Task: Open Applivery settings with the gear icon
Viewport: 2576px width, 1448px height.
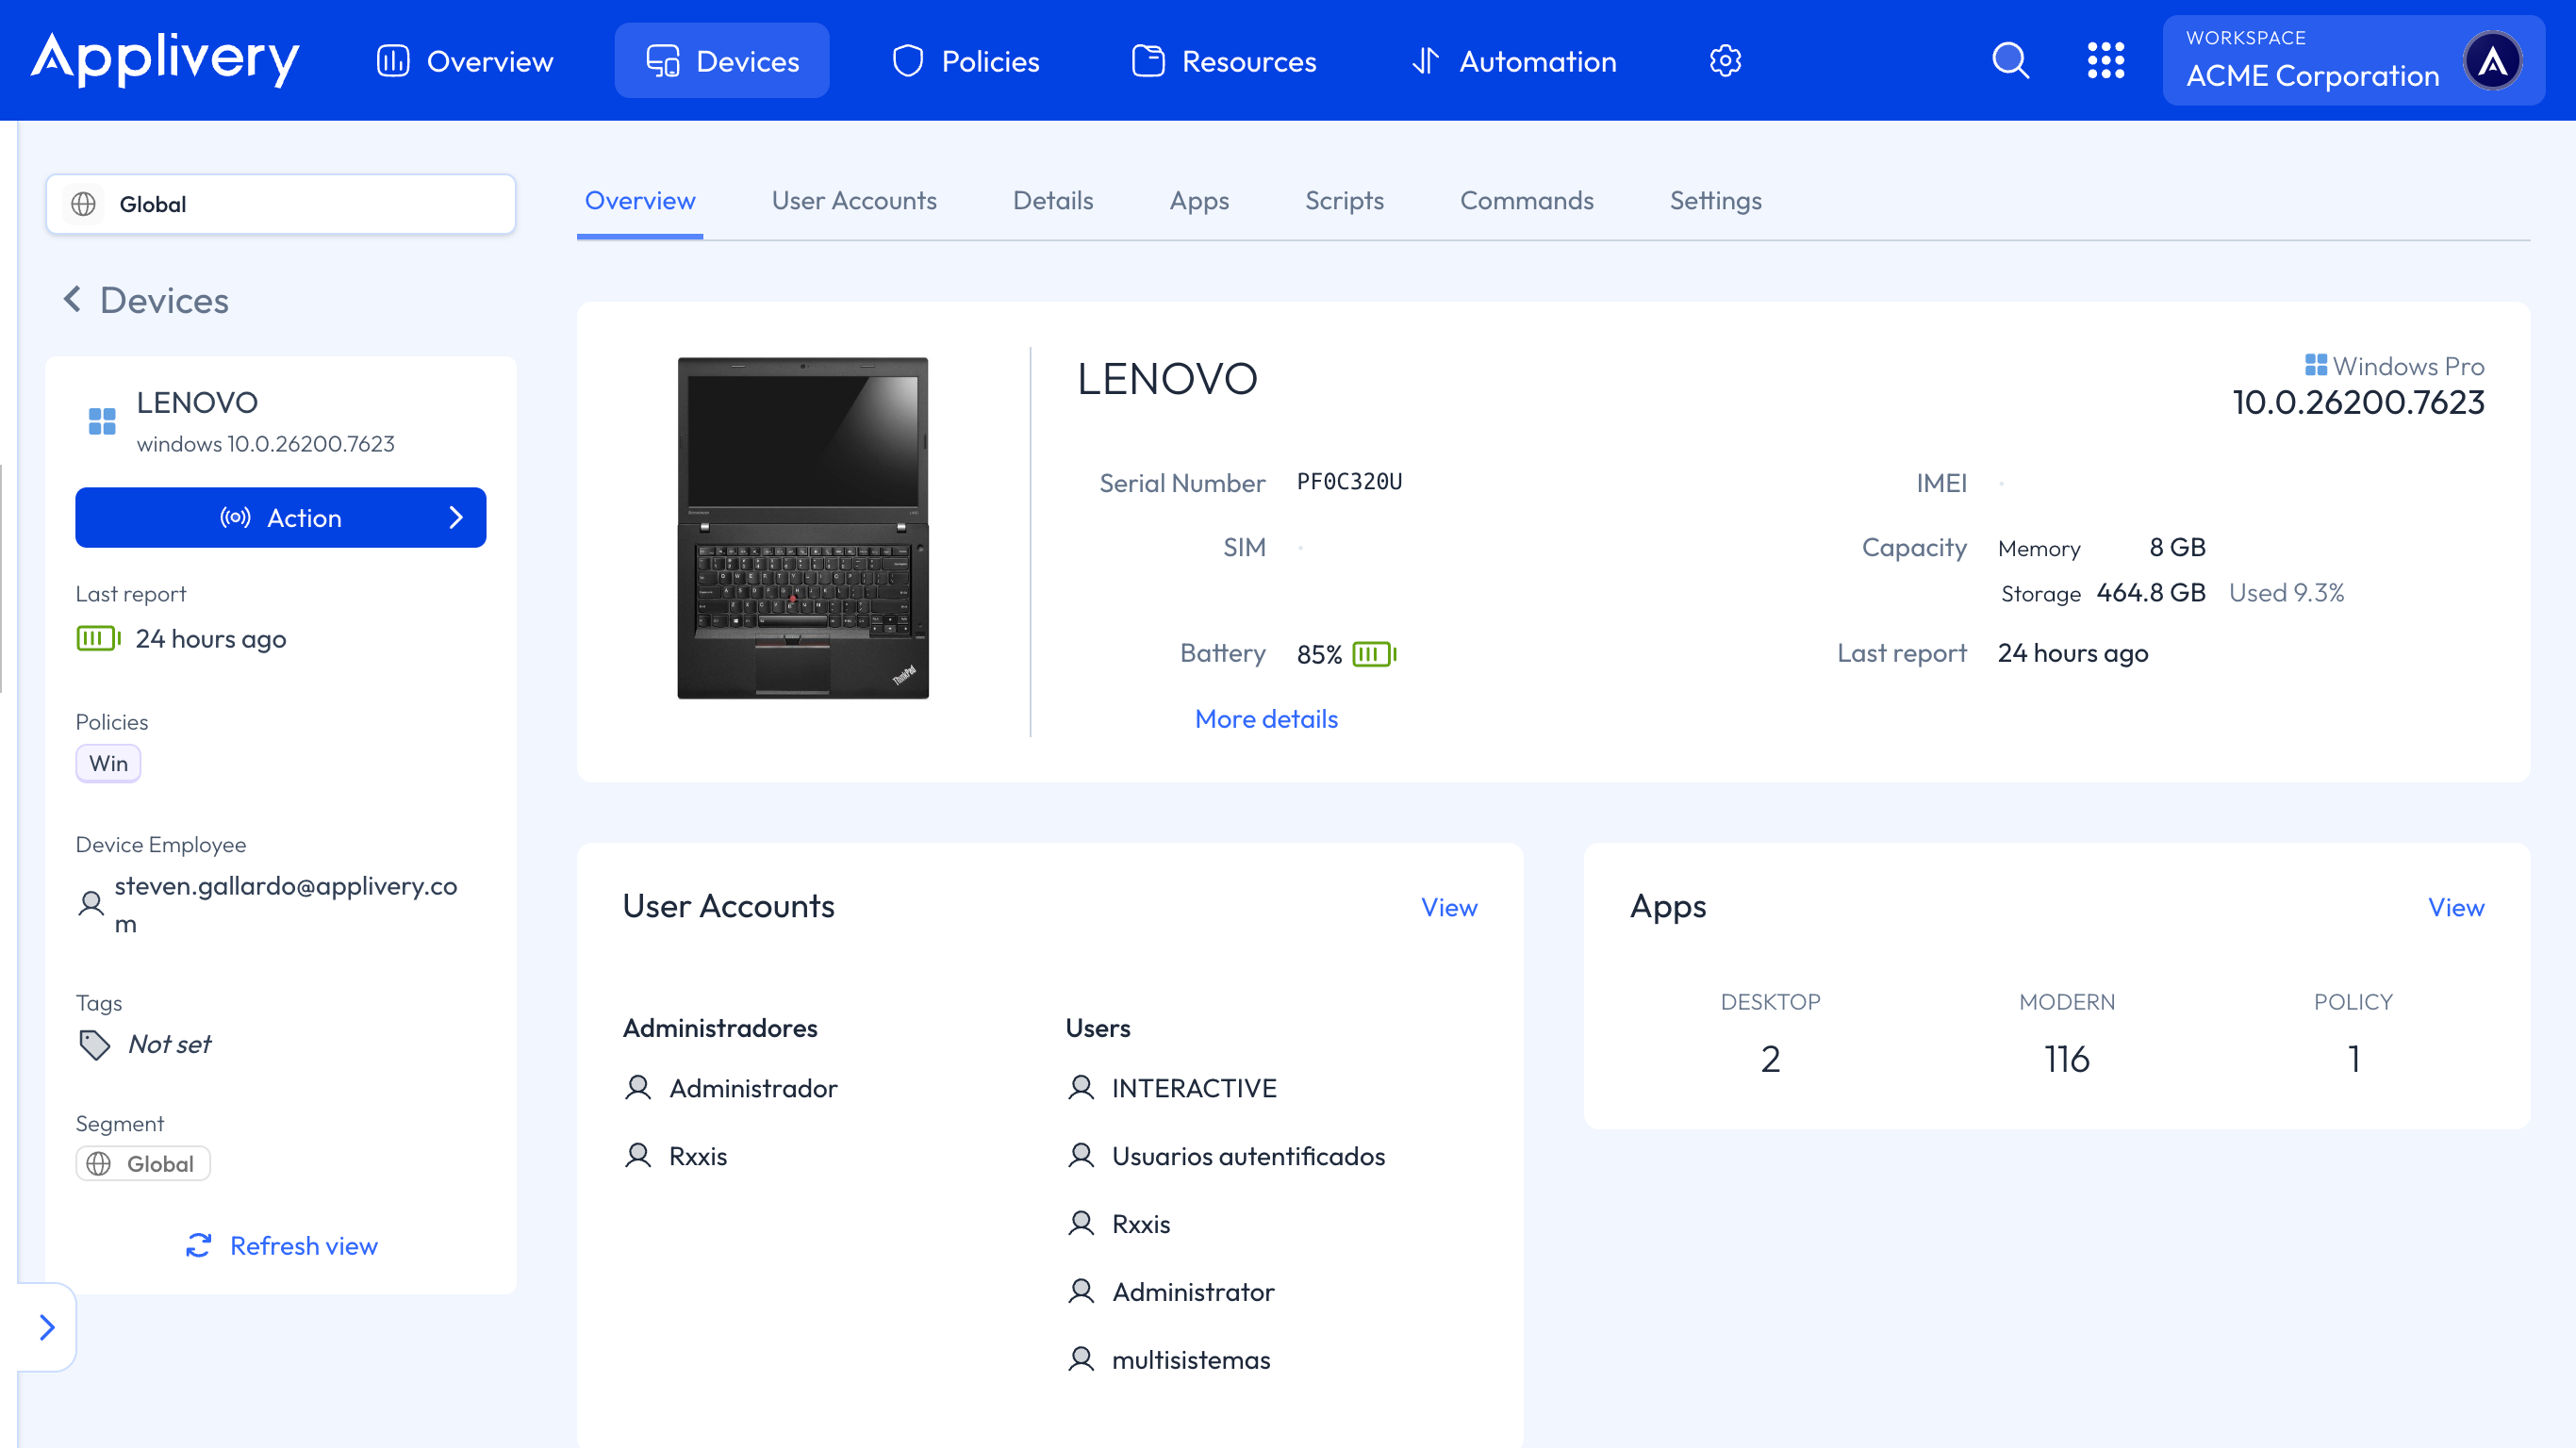Action: click(1725, 60)
